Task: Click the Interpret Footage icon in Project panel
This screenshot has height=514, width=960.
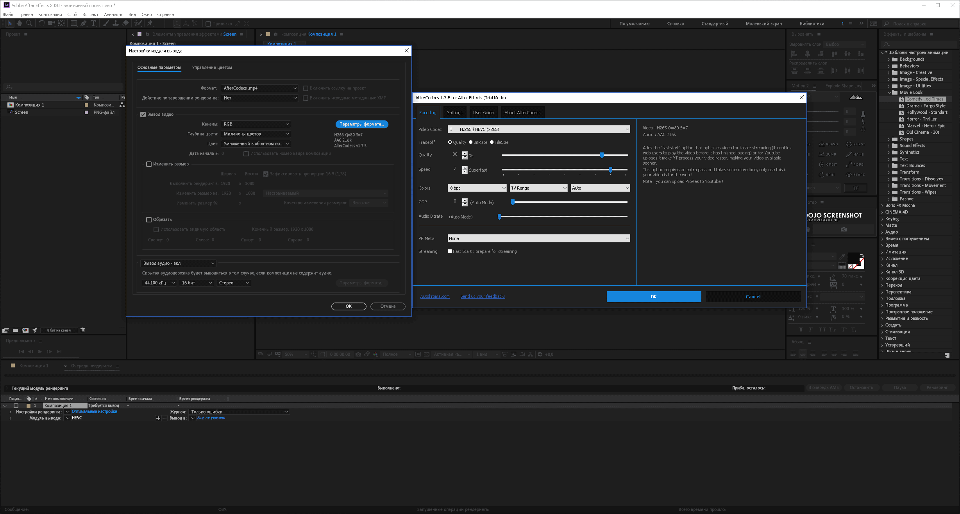Action: (5, 330)
